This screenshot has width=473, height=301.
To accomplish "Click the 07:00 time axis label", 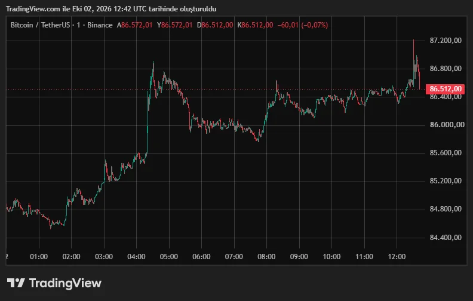I will pyautogui.click(x=234, y=257).
